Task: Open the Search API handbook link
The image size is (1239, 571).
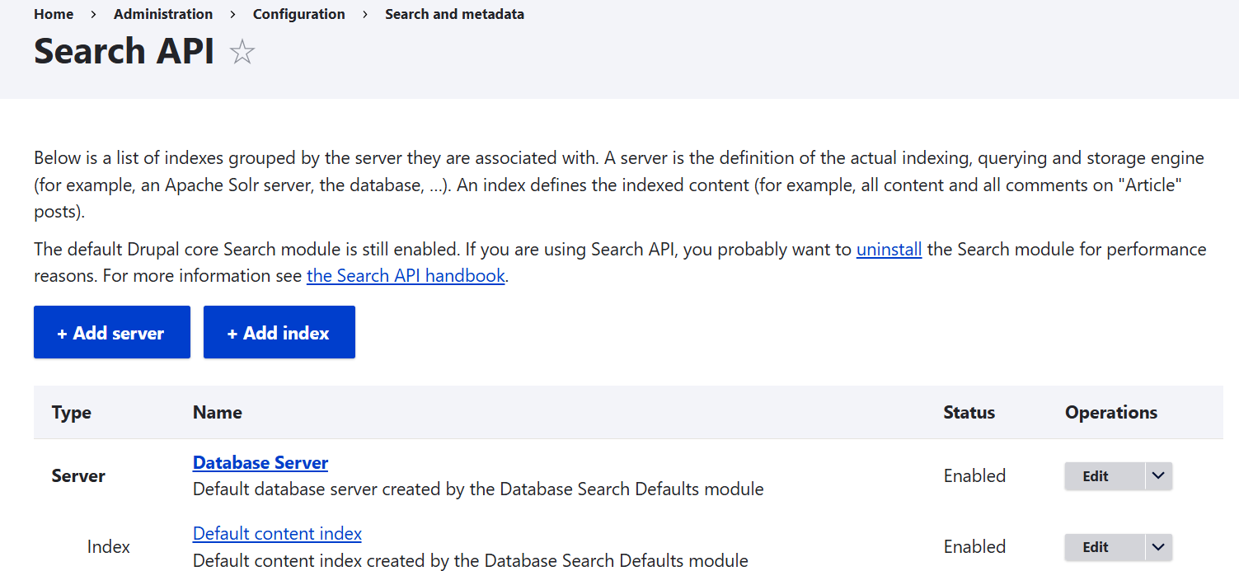Action: click(x=406, y=275)
